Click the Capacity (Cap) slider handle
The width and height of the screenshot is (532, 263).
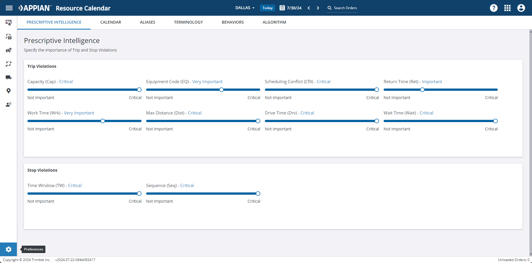click(x=139, y=90)
